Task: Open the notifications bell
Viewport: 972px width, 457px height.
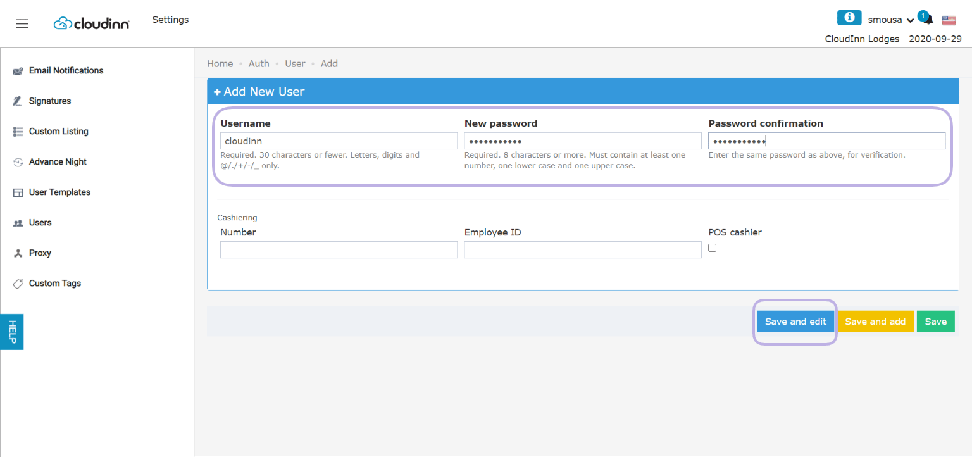Action: click(928, 20)
